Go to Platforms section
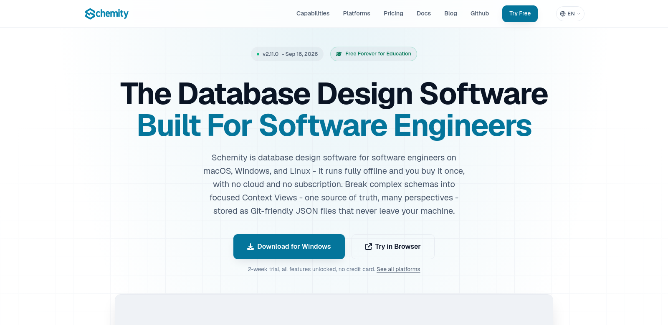The image size is (668, 325). 357,13
